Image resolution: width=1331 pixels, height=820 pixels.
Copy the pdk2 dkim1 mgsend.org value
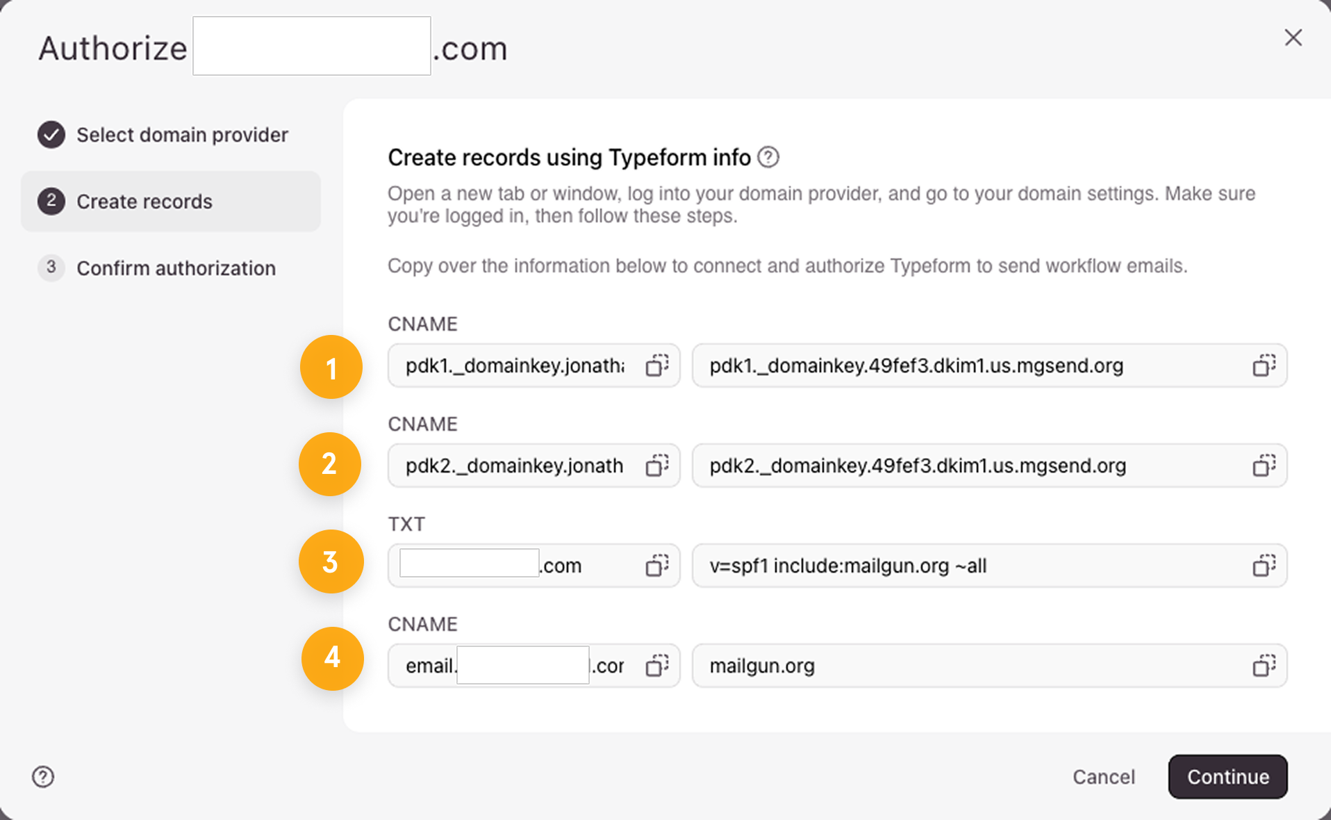(x=1264, y=466)
